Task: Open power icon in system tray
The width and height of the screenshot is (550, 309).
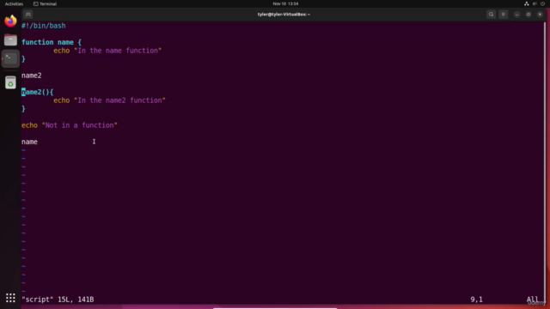Action: pyautogui.click(x=542, y=3)
